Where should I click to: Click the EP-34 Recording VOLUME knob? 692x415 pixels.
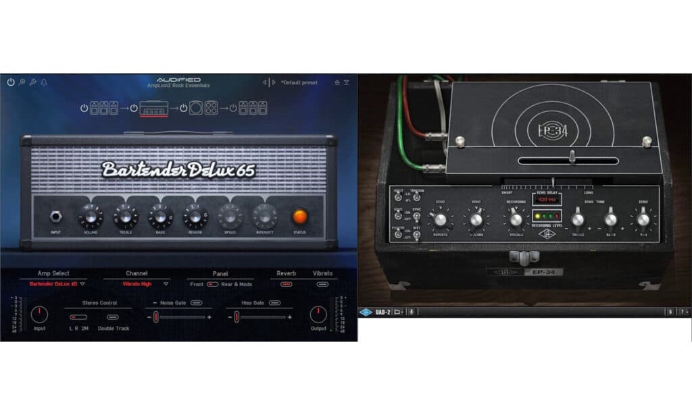pyautogui.click(x=516, y=219)
